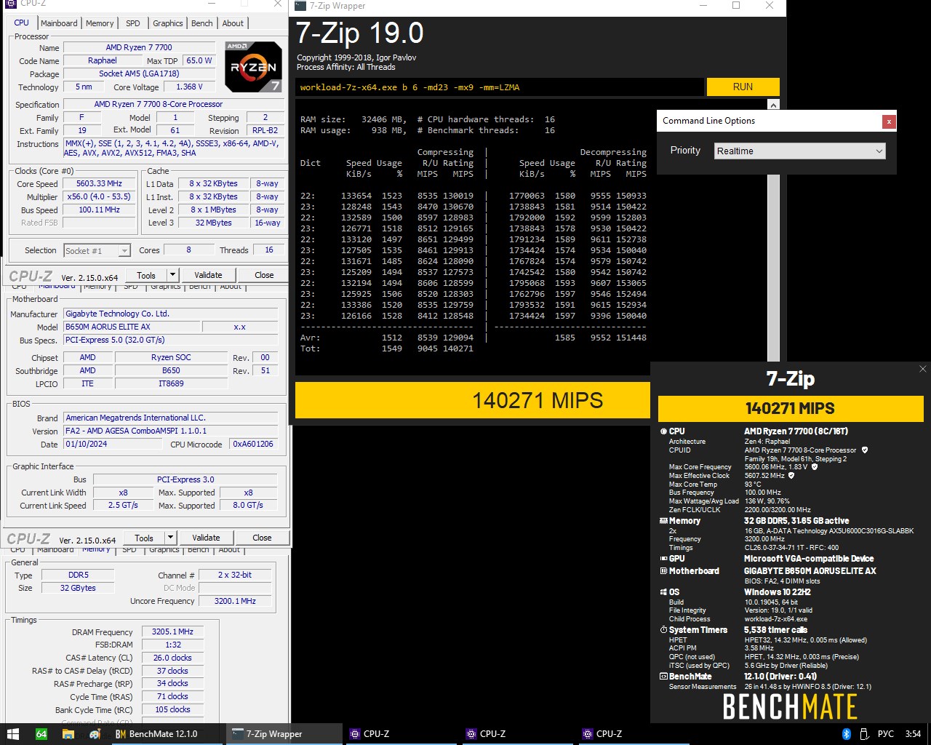The width and height of the screenshot is (931, 745).
Task: Click the green 64 taskbar icon
Action: click(41, 733)
